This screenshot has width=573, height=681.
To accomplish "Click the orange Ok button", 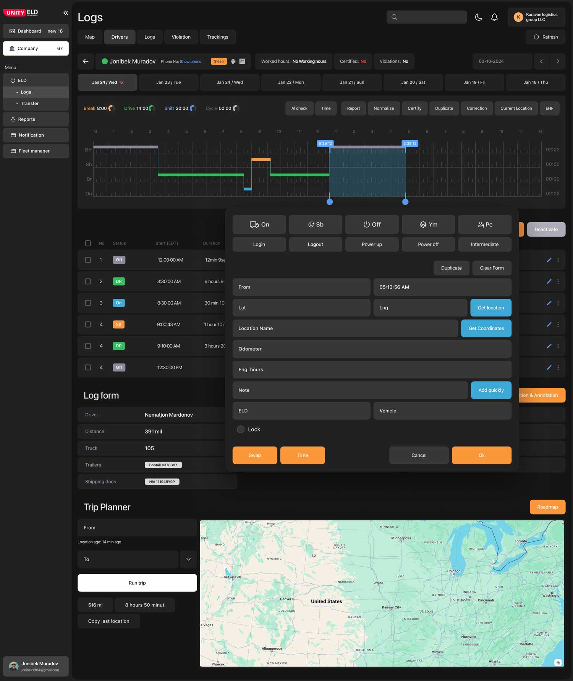I will [x=482, y=455].
